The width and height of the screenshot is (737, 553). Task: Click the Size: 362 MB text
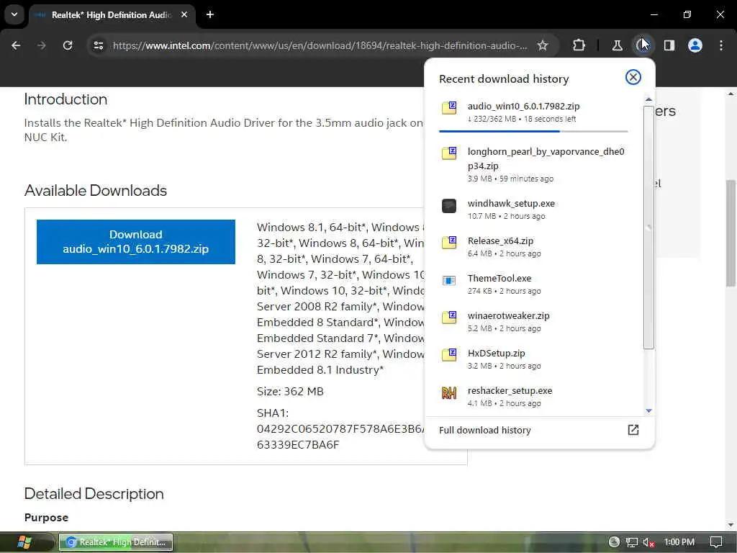point(290,391)
